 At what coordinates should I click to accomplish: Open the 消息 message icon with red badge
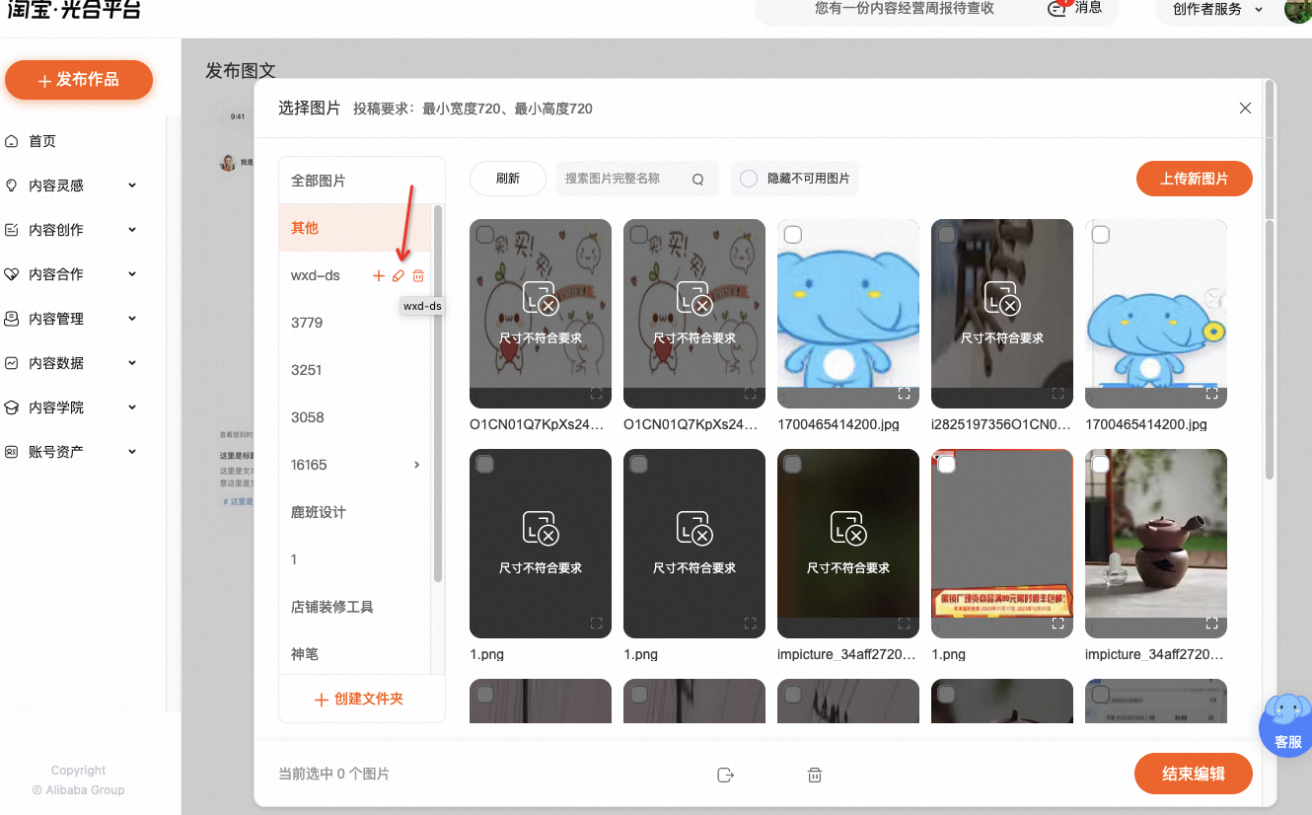[1058, 8]
